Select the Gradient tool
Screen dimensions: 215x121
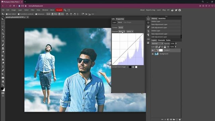click(x=3, y=56)
